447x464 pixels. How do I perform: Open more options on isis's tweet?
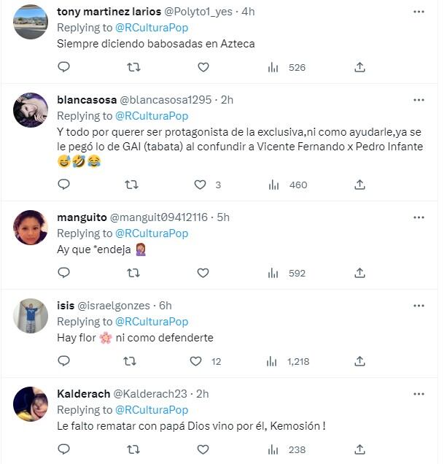pyautogui.click(x=419, y=306)
